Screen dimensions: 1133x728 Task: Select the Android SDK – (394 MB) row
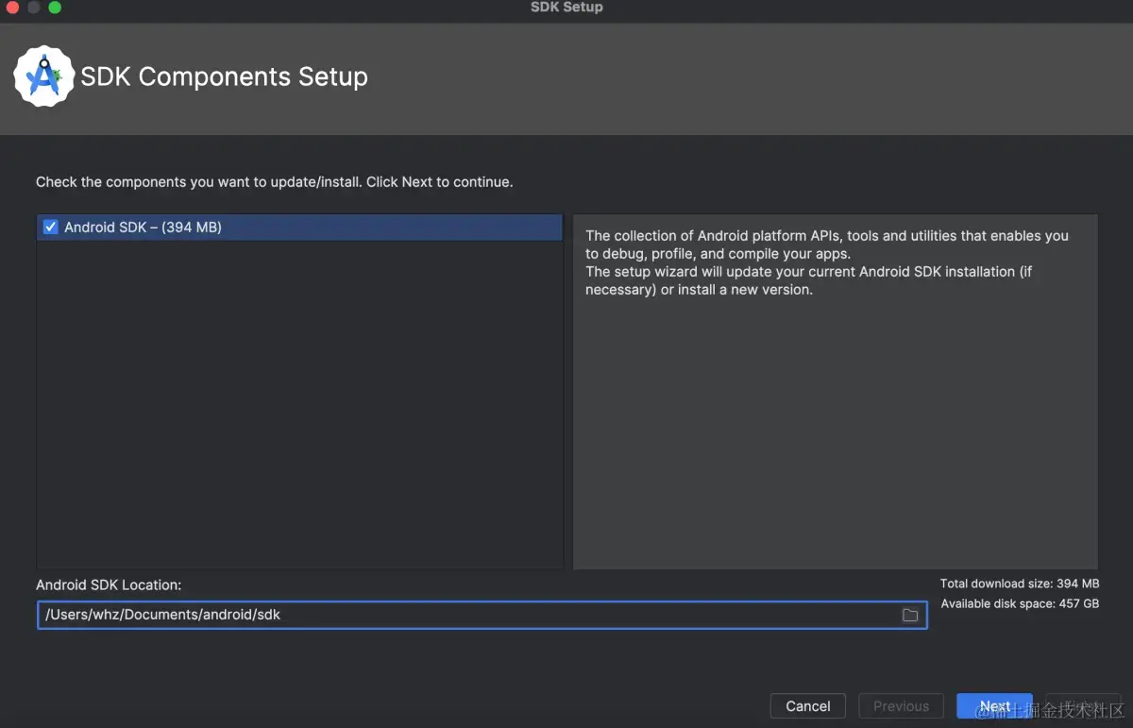pyautogui.click(x=299, y=228)
